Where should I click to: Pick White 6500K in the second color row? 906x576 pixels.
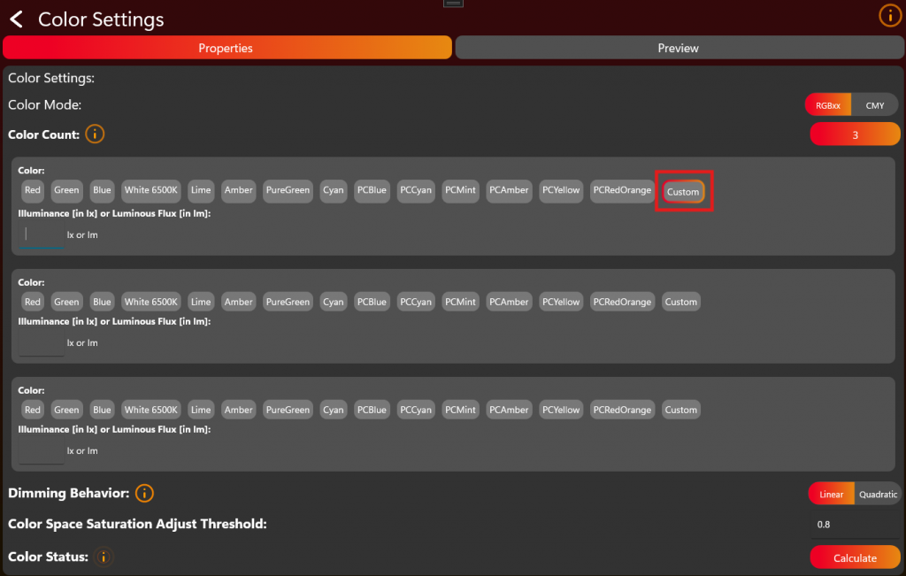pos(151,302)
